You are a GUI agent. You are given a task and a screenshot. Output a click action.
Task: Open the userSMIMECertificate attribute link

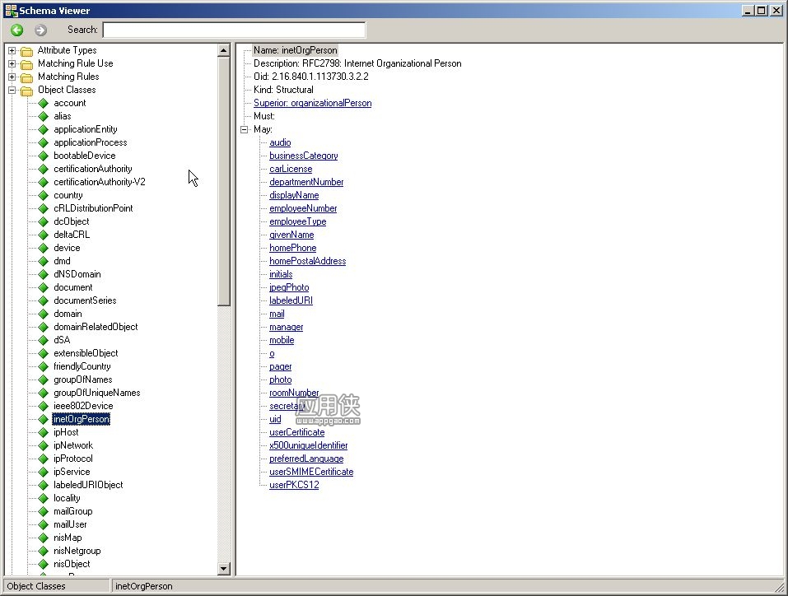pyautogui.click(x=311, y=472)
